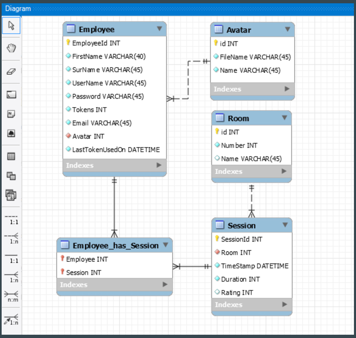Image resolution: width=356 pixels, height=338 pixels.
Task: Click the EmployeeId primary key icon
Action: [x=68, y=42]
